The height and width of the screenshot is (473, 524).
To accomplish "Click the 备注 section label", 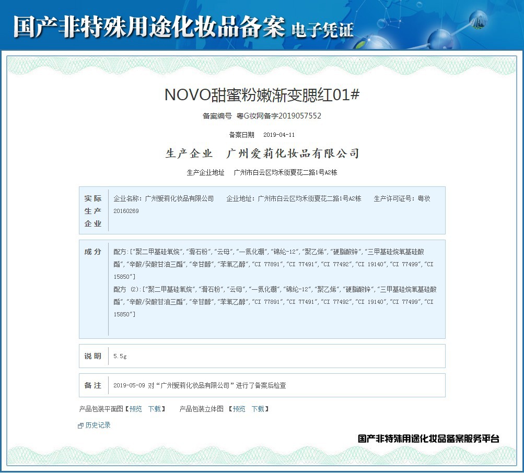I will click(x=93, y=385).
